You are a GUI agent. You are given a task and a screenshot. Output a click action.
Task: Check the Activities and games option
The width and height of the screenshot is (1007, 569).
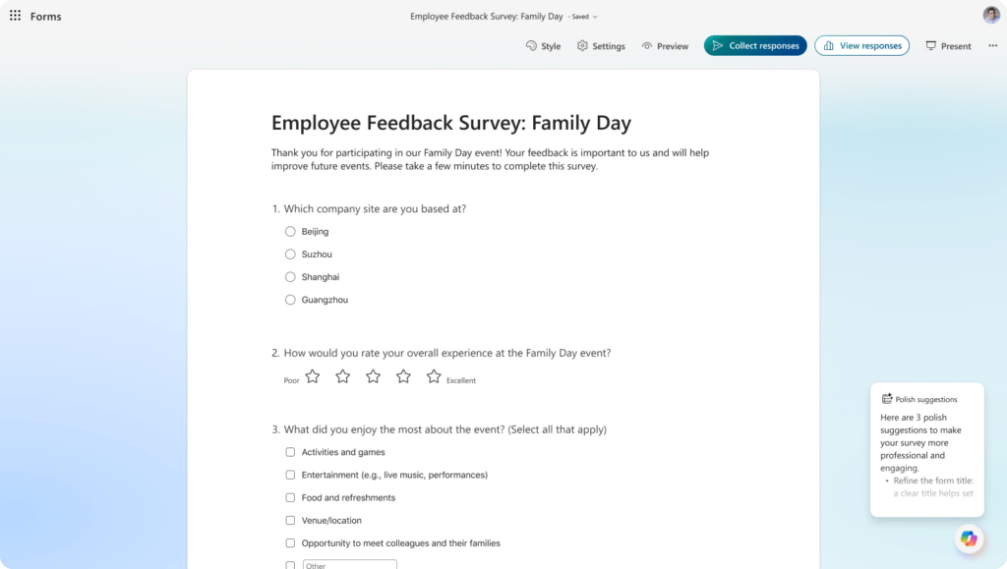pyautogui.click(x=290, y=452)
